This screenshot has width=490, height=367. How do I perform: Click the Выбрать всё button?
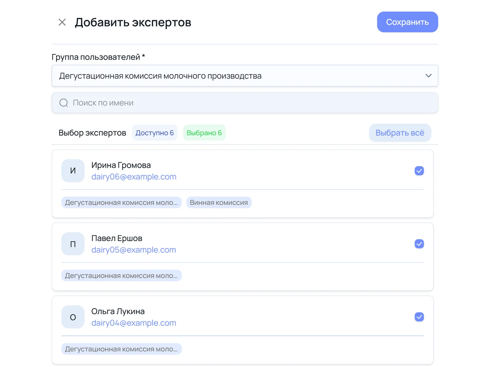[400, 133]
